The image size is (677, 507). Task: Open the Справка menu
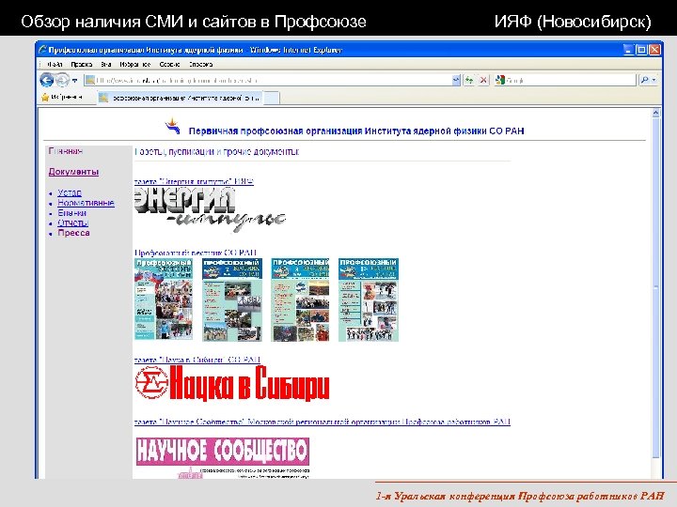click(201, 64)
